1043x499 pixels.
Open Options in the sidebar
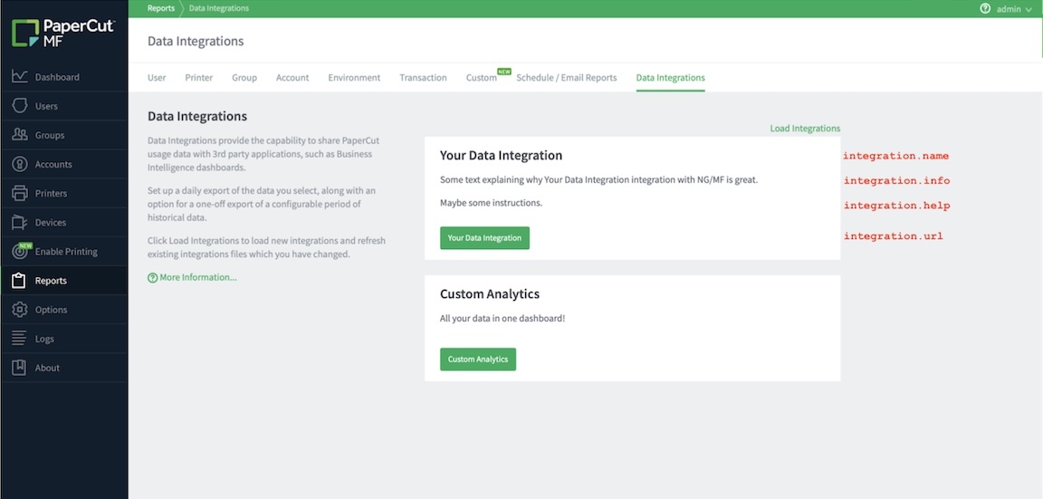(x=64, y=310)
